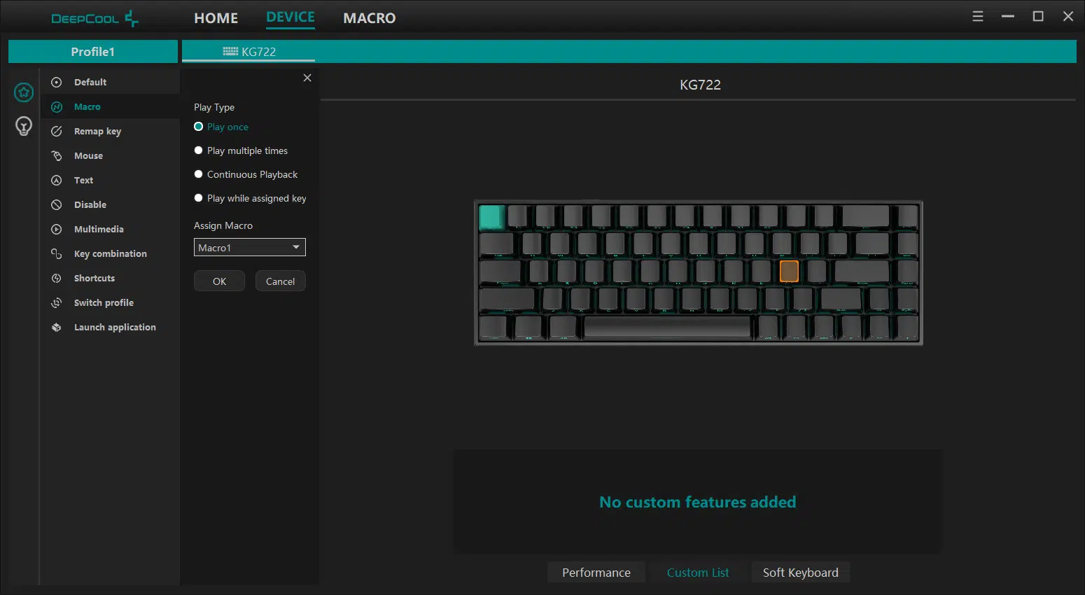
Task: Click the Macro1 dropdown arrow
Action: tap(296, 247)
